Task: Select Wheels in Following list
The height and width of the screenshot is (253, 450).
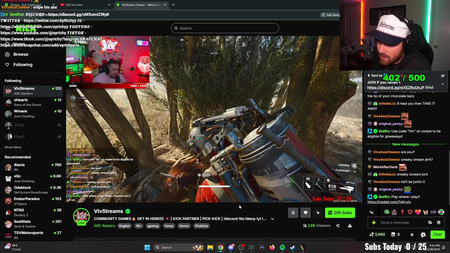Action: tap(32, 113)
